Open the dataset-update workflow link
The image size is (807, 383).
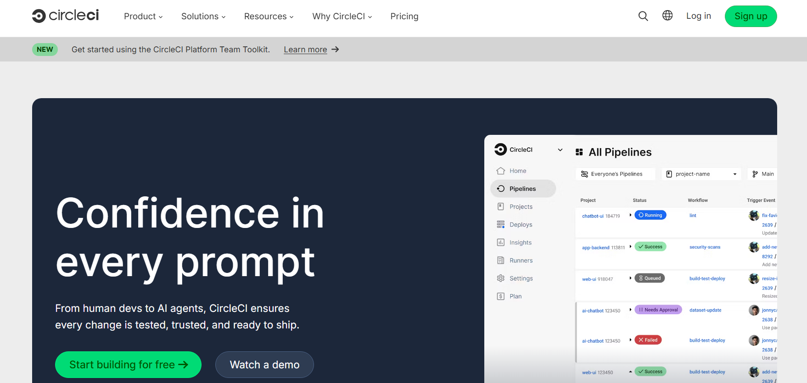[705, 310]
